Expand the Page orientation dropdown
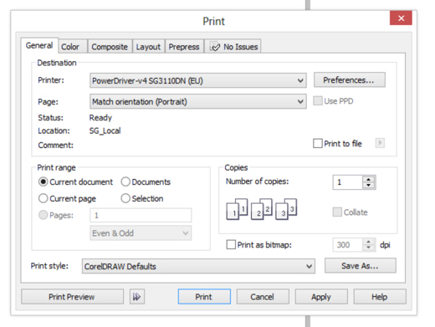The width and height of the screenshot is (435, 327). [198, 101]
